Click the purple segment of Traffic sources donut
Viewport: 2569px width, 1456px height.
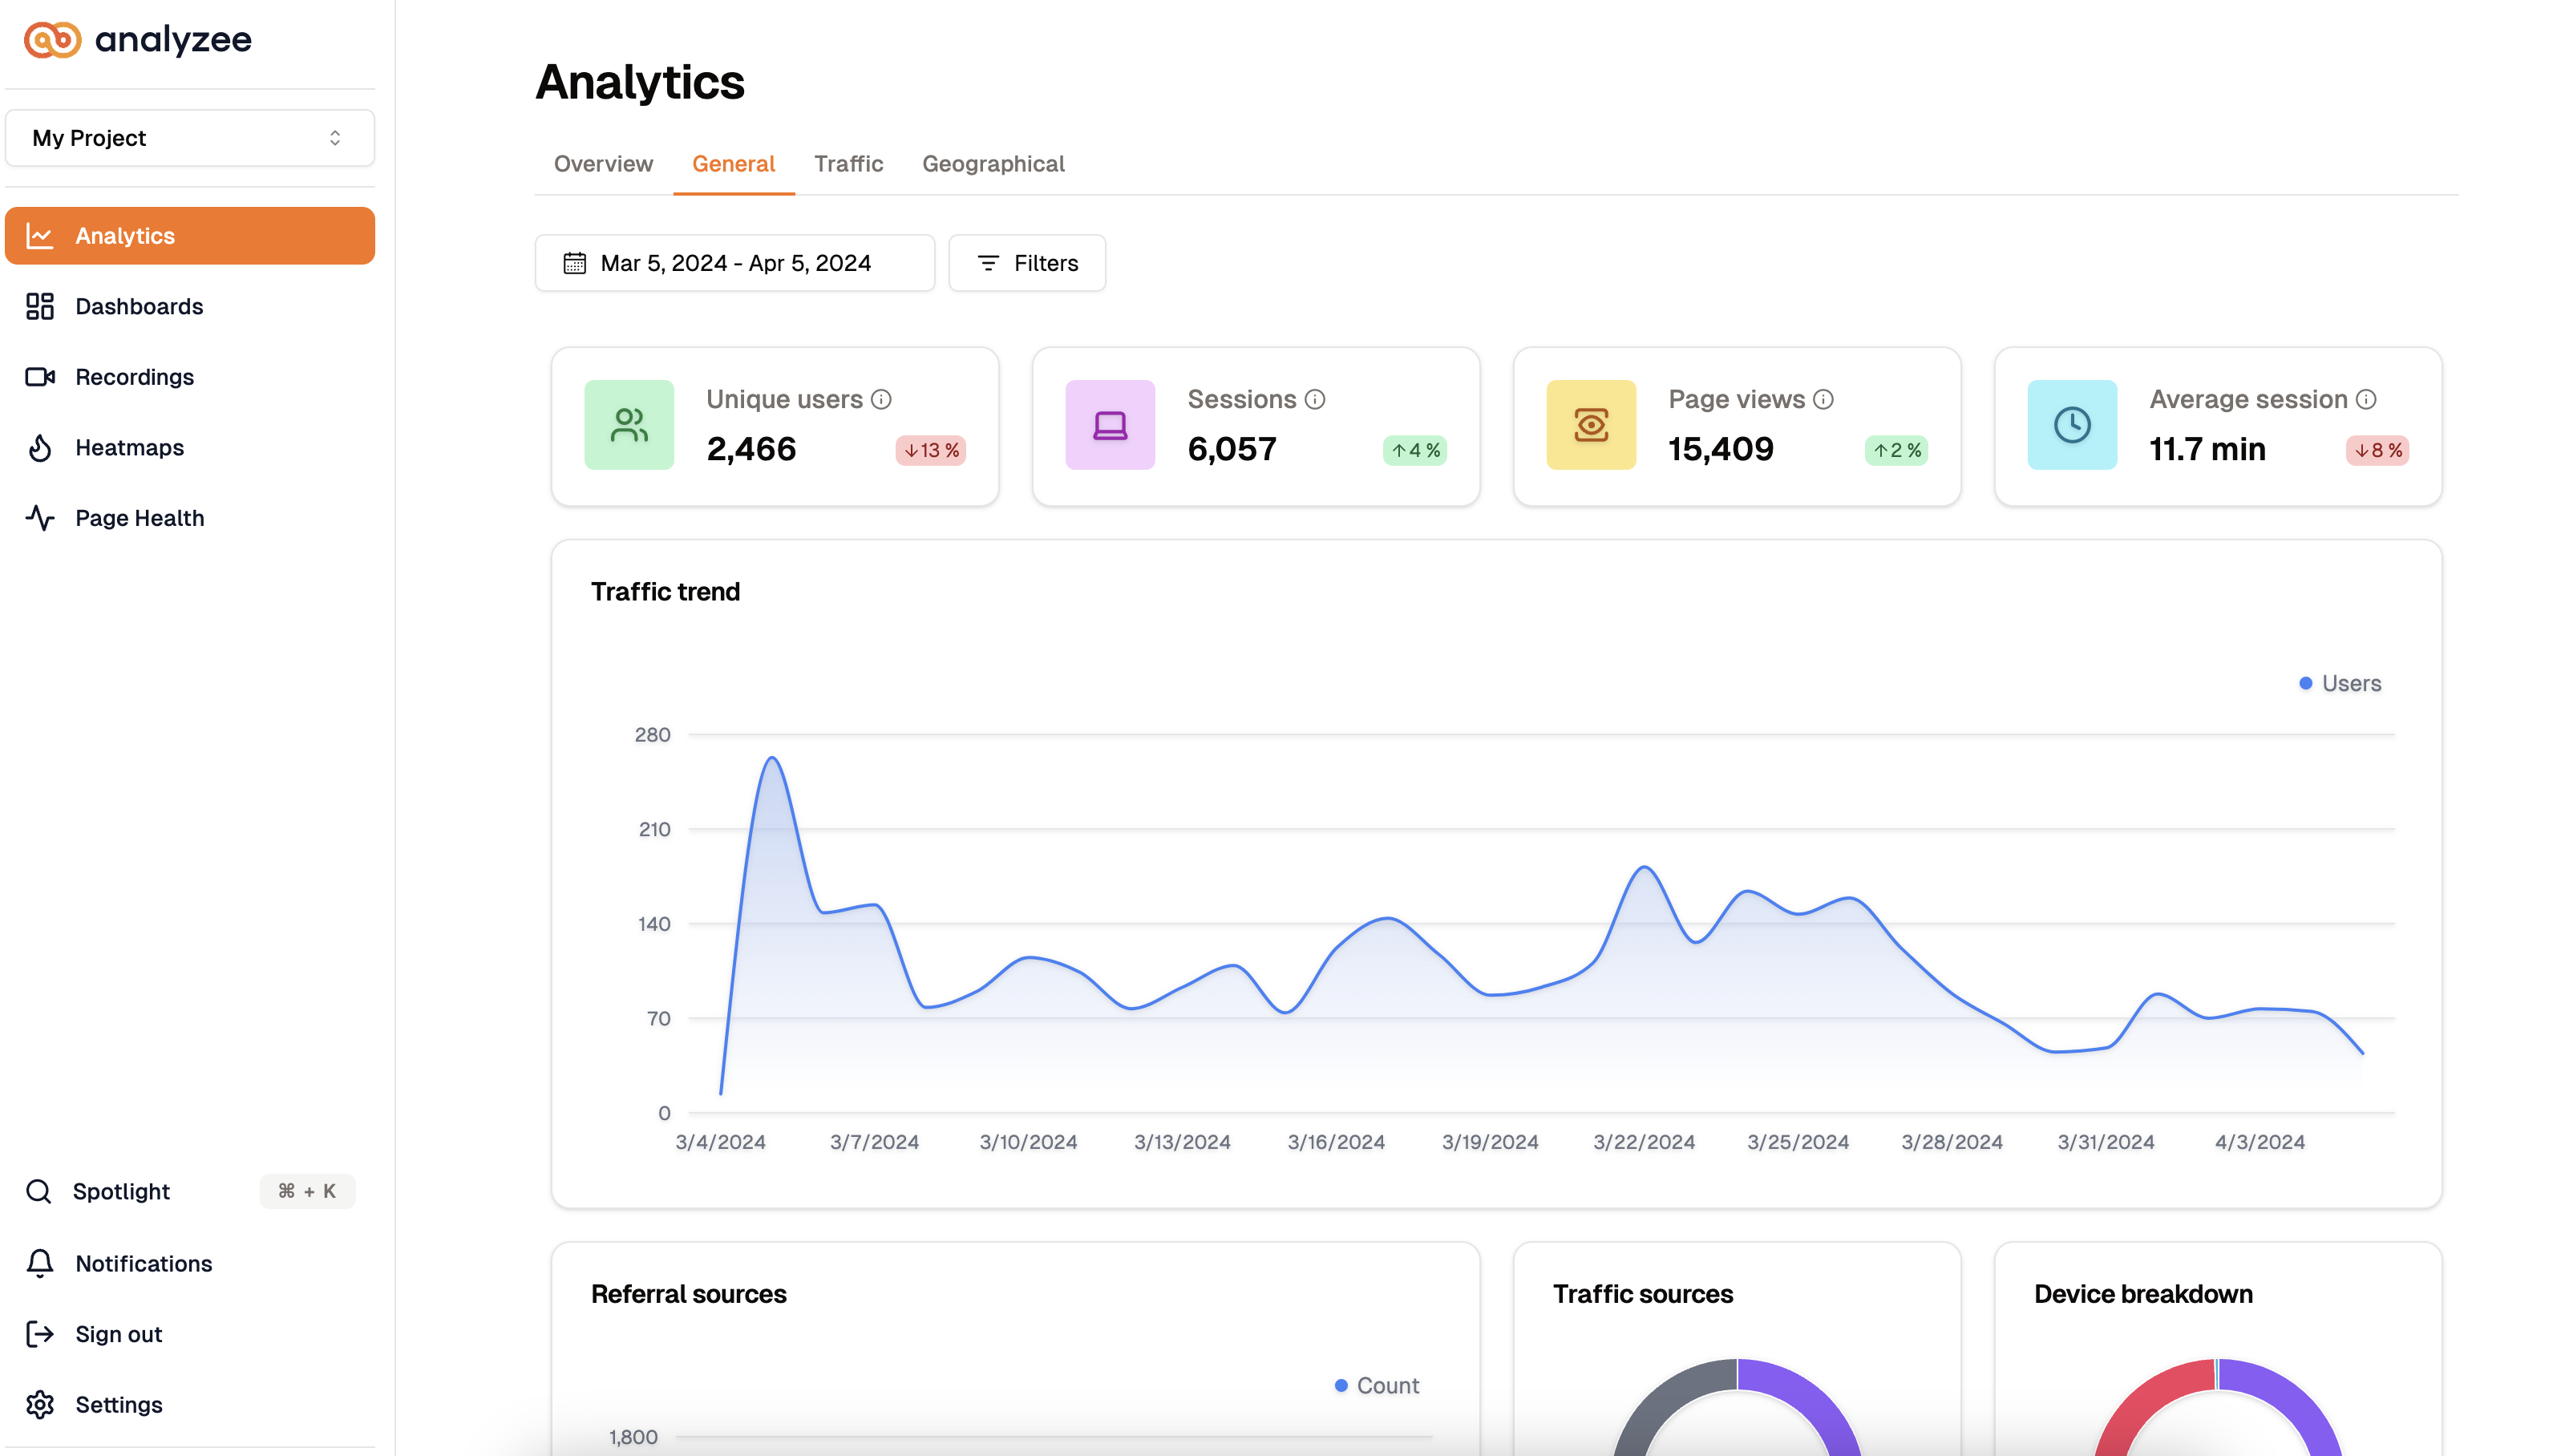pyautogui.click(x=1813, y=1398)
